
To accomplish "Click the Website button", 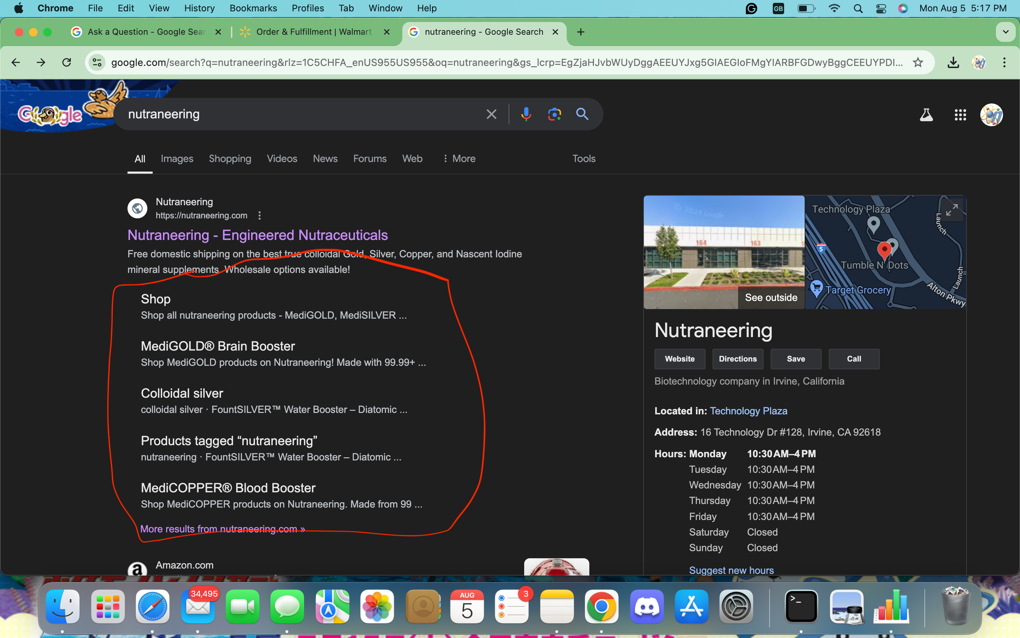I will click(x=679, y=359).
